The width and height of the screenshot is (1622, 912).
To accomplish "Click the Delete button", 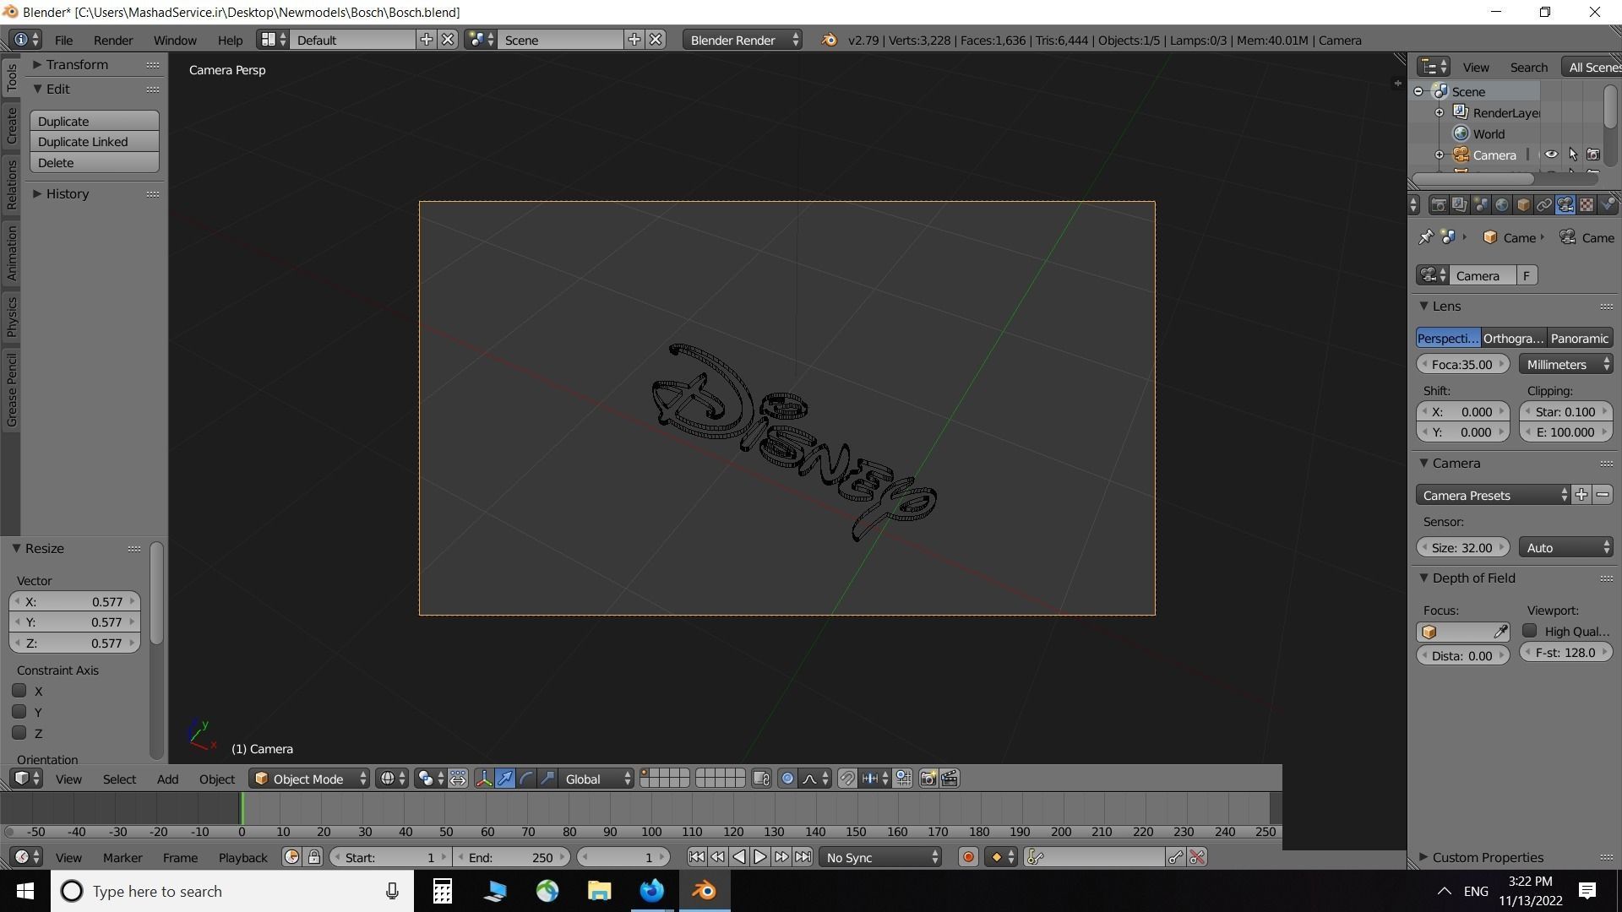I will click(x=95, y=163).
